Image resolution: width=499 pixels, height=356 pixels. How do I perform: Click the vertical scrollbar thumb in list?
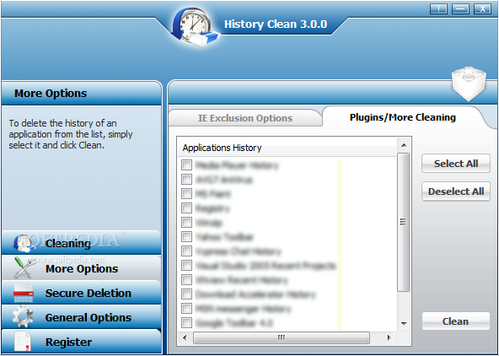(x=404, y=222)
